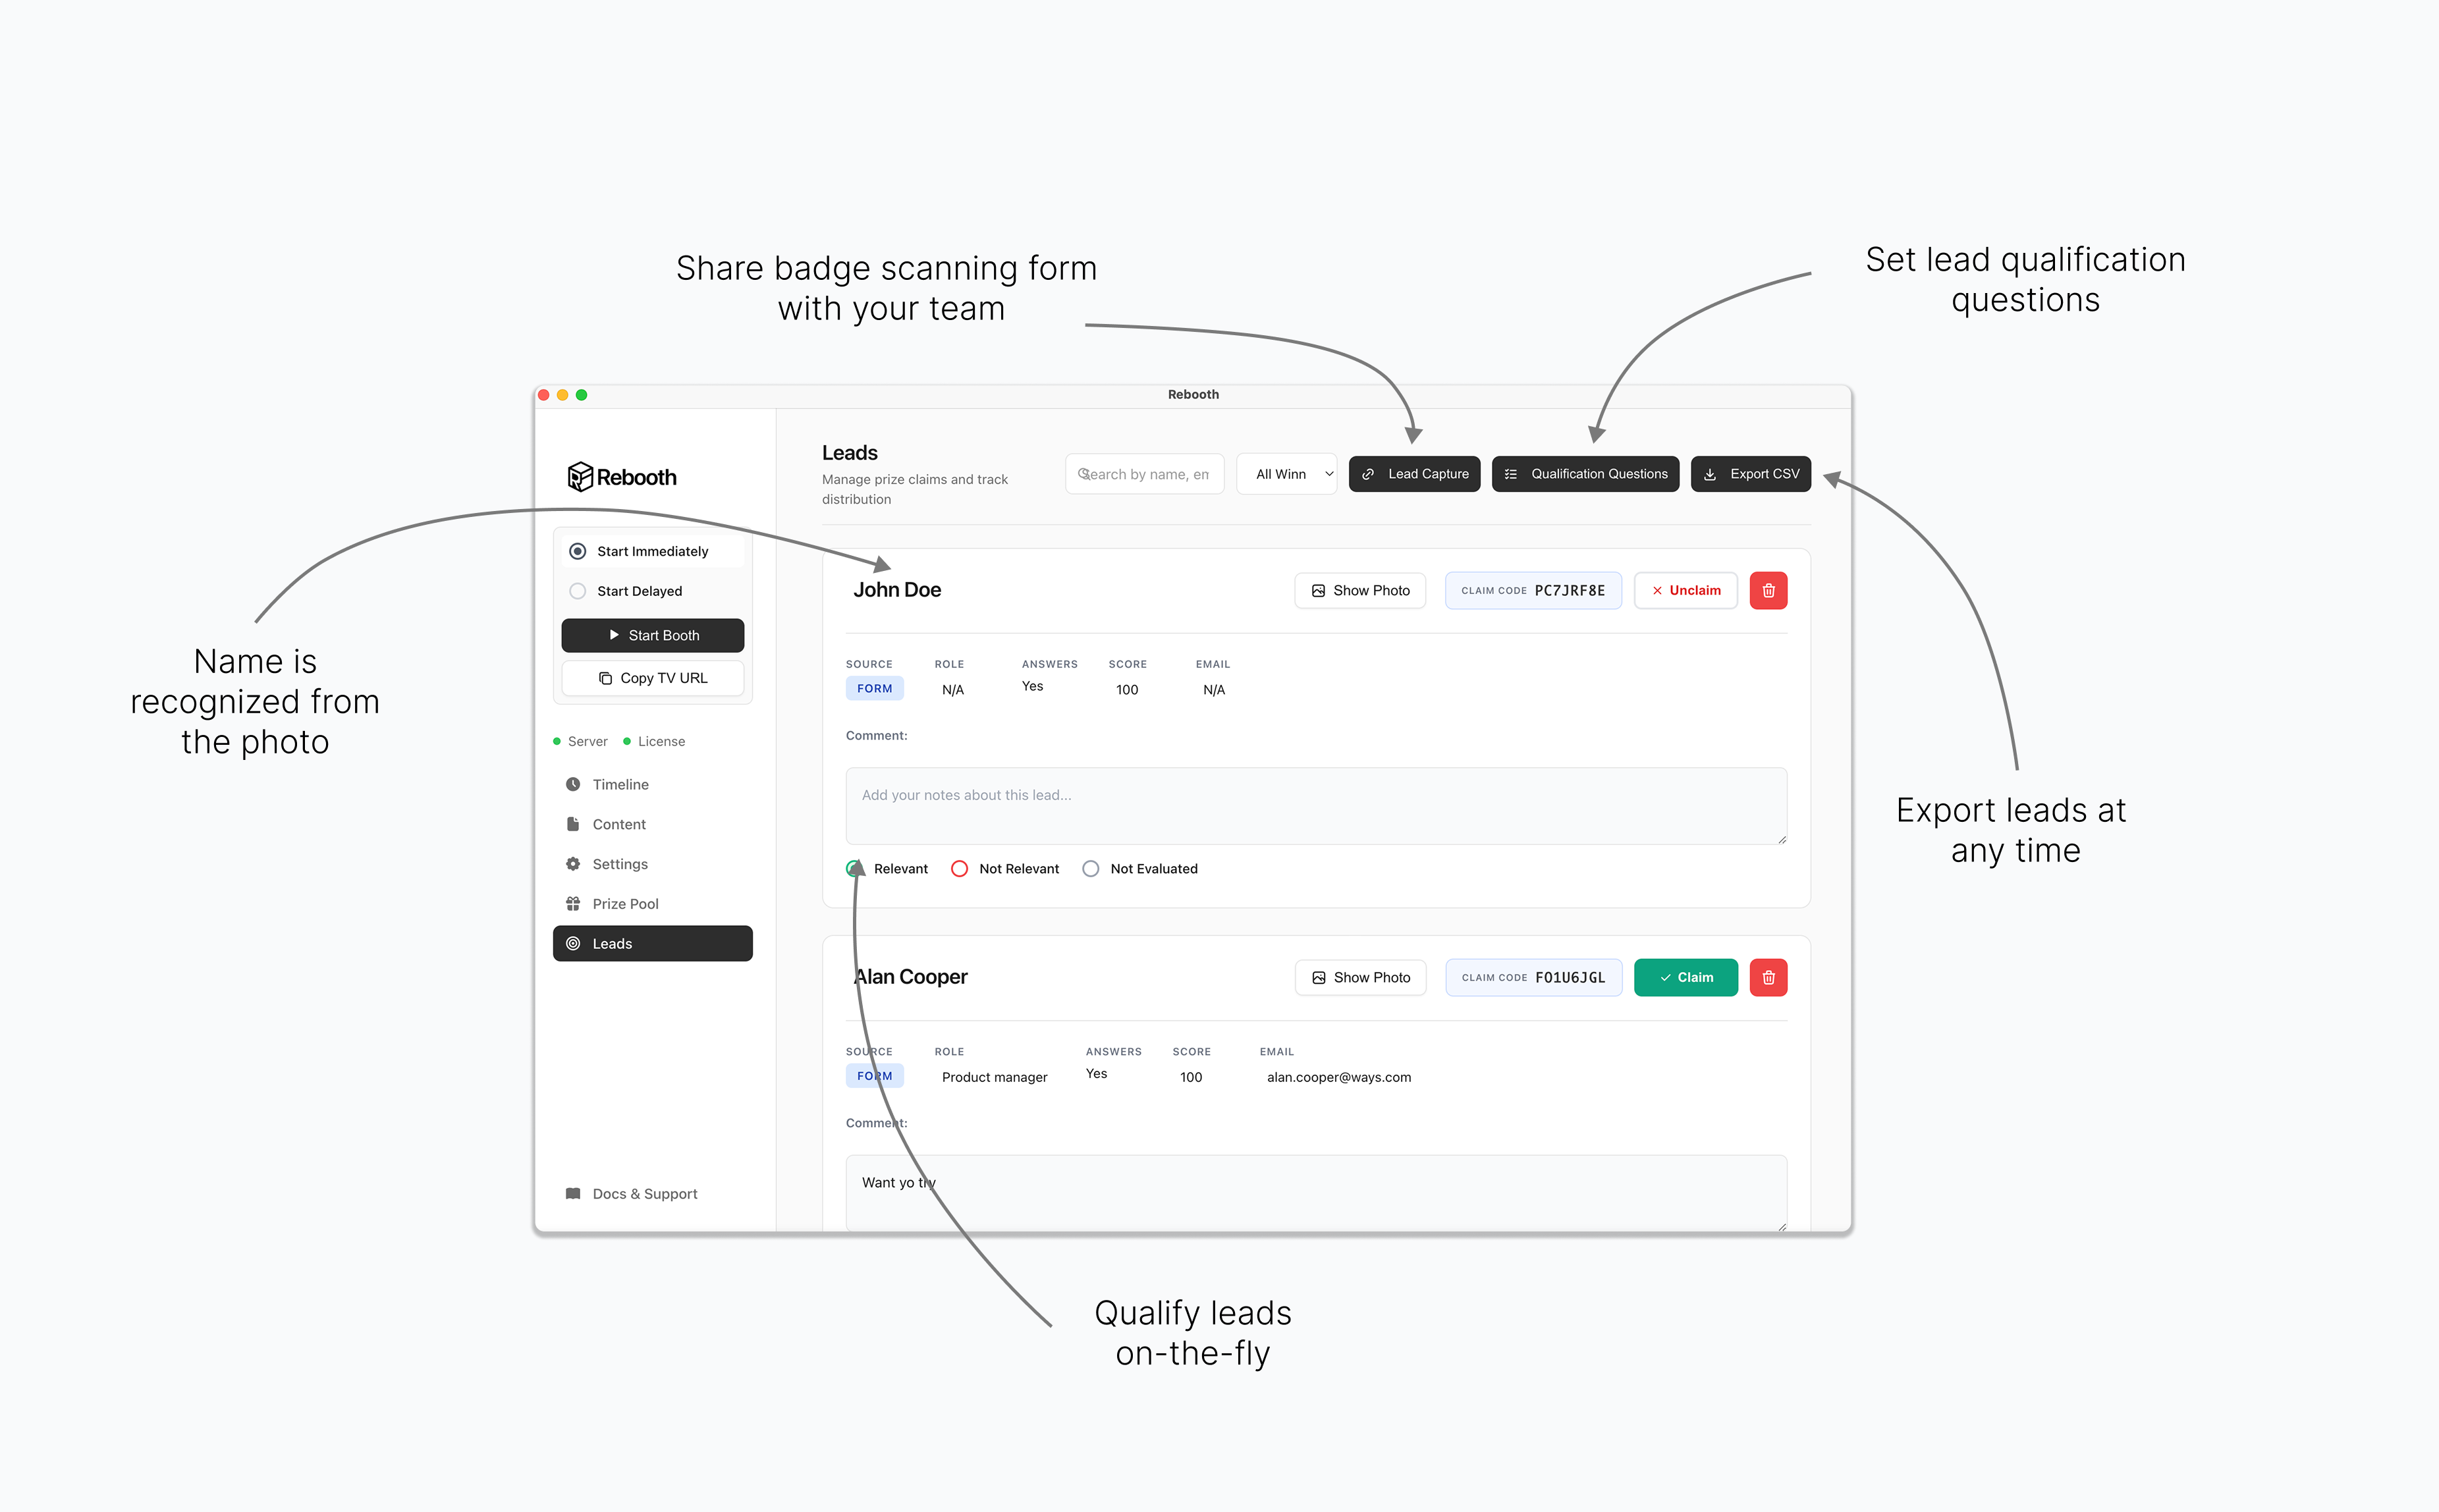Select the Start Delayed option
The height and width of the screenshot is (1512, 2439).
tap(577, 591)
